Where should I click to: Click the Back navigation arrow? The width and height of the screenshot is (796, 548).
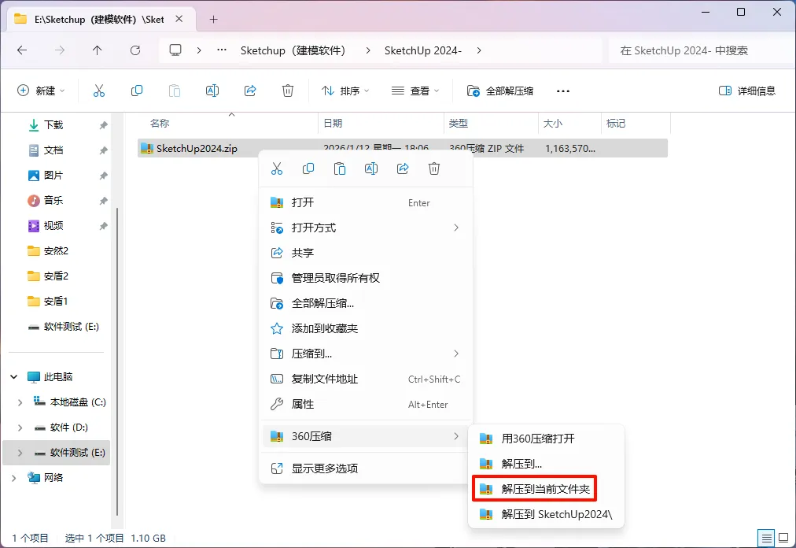pyautogui.click(x=22, y=50)
